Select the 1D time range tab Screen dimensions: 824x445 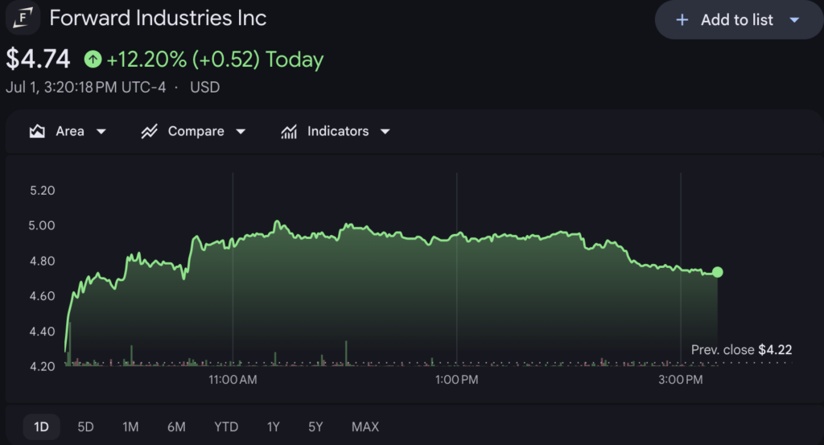pyautogui.click(x=42, y=426)
